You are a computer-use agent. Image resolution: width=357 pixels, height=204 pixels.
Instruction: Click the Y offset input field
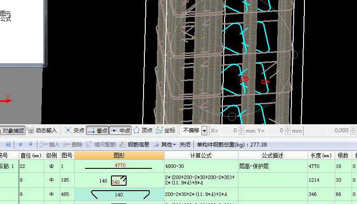click(275, 131)
